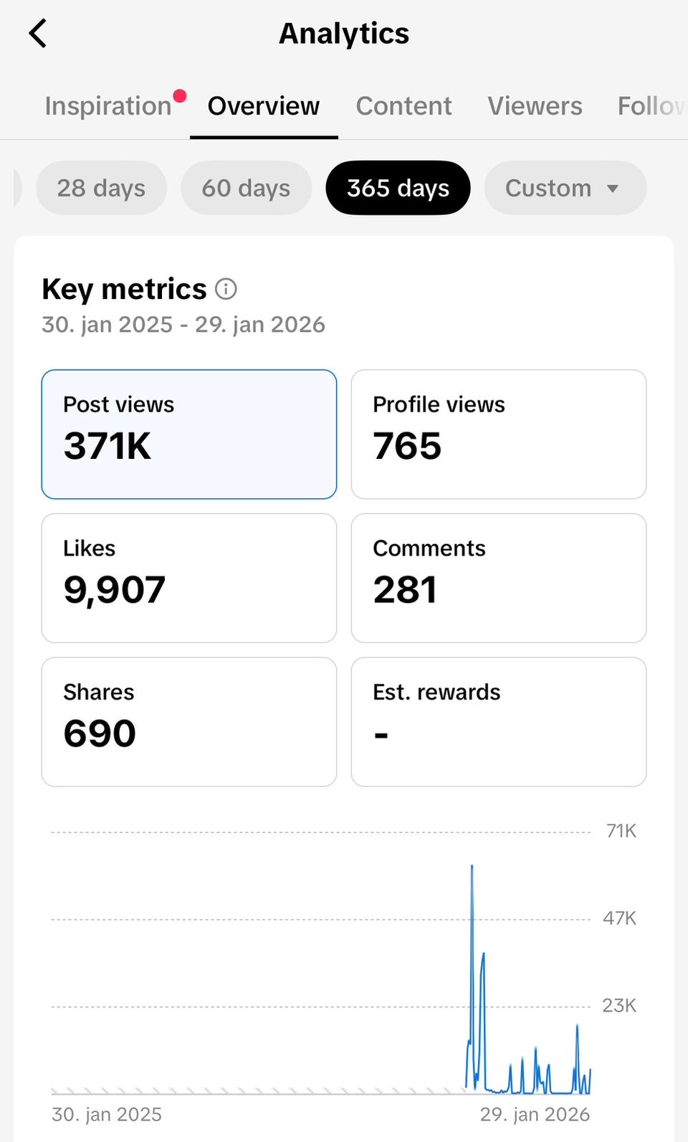
Task: Select the Likes metric card
Action: [x=189, y=578]
